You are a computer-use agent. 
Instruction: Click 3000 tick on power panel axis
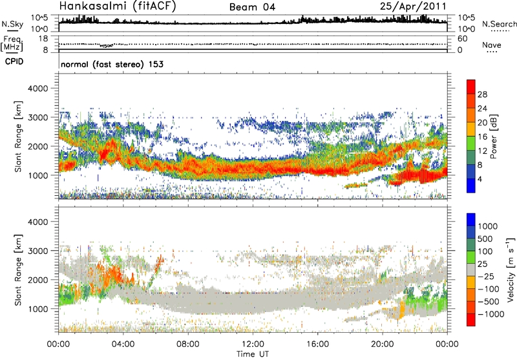[x=37, y=118]
